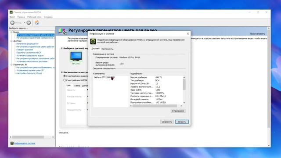This screenshot has height=158, width=281.
Task: Select Изменение разрешения tree item
Action: point(27,44)
